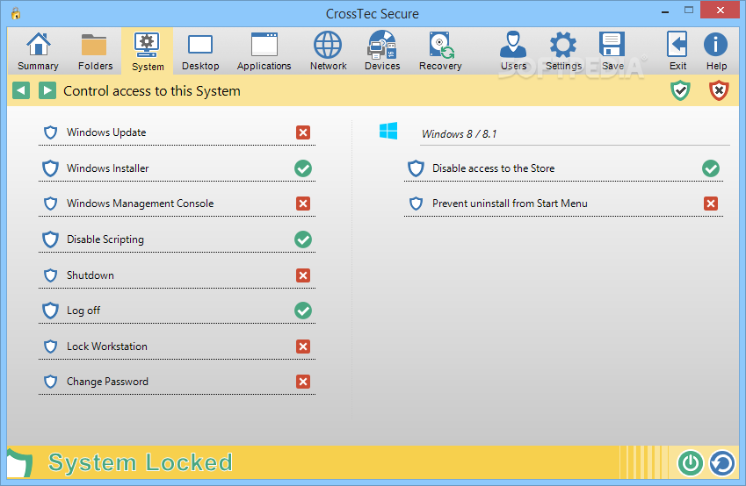This screenshot has height=486, width=746.
Task: Click the shield icon beside Windows Installer
Action: [x=50, y=168]
